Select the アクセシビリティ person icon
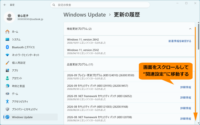This screenshot has height=125, width=200. (7, 102)
